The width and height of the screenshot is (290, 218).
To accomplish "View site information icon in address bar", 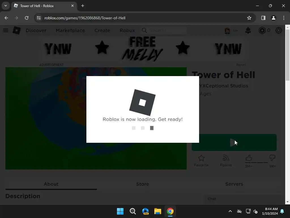I will 39,18.
